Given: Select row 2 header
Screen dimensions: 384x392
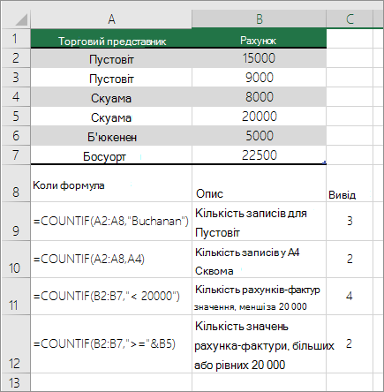Looking at the screenshot, I should tap(16, 58).
